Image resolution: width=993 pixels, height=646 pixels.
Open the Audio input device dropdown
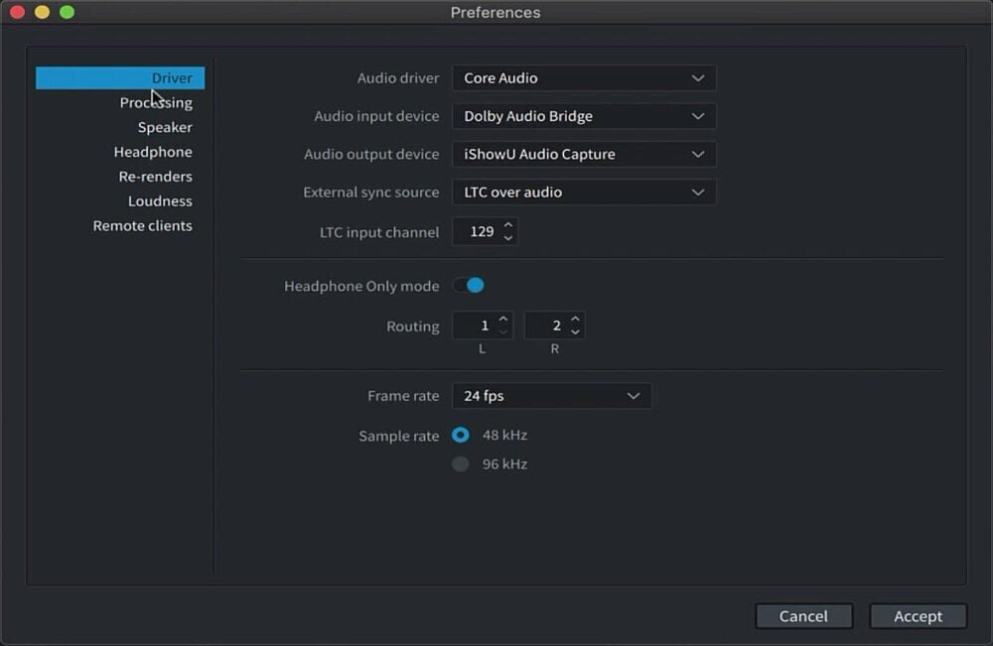pos(584,116)
